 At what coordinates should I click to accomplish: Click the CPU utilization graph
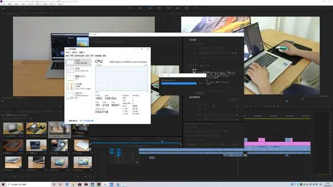pos(121,78)
